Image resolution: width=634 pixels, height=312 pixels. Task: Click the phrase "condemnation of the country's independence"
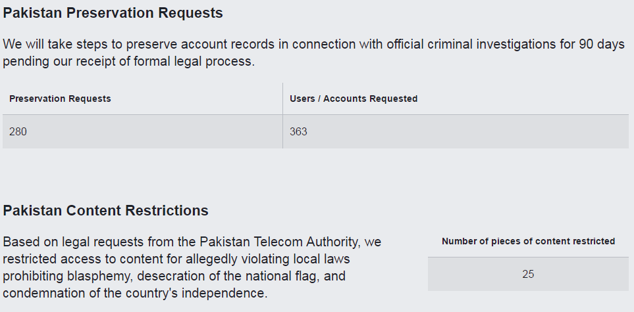(x=135, y=293)
